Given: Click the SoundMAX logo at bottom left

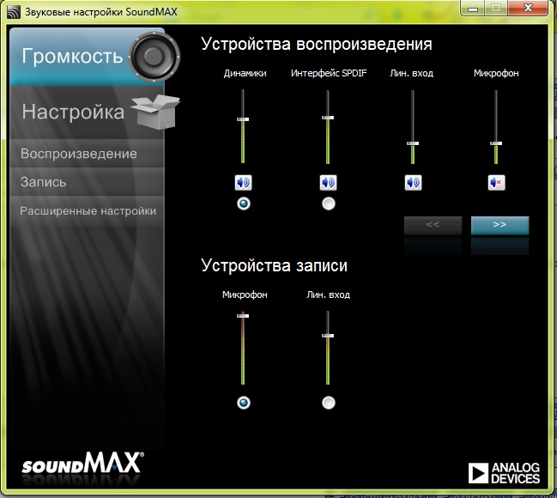Looking at the screenshot, I should pyautogui.click(x=83, y=466).
